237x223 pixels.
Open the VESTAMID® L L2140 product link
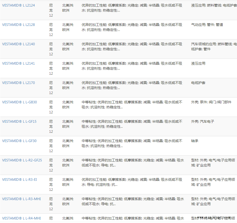(x=18, y=44)
